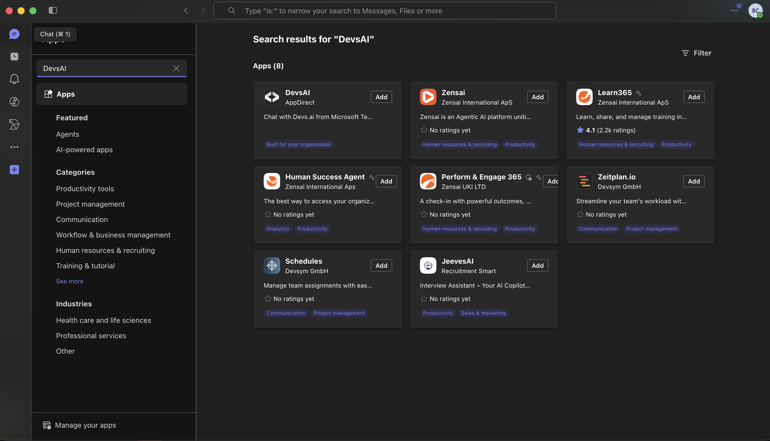
Task: Click the Project management tag on Zeitplan.io
Action: click(x=652, y=229)
